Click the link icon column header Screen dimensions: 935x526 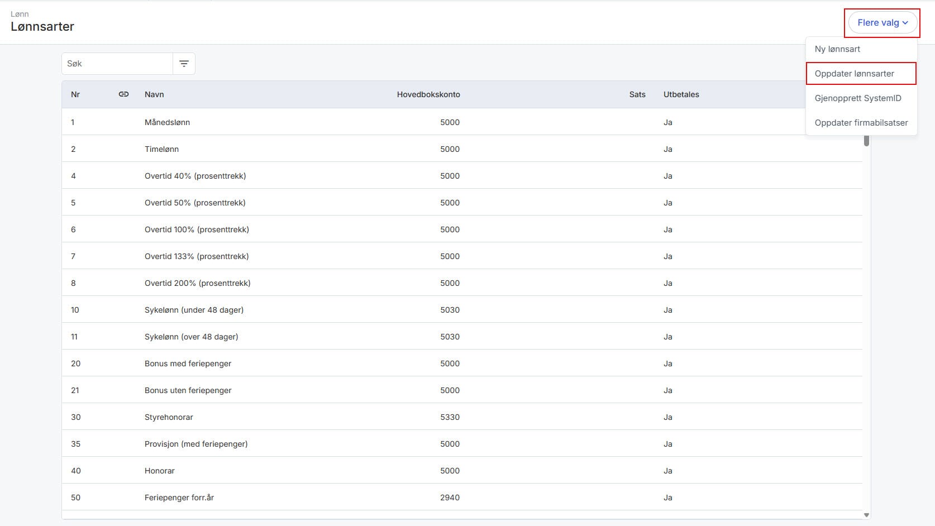tap(123, 94)
